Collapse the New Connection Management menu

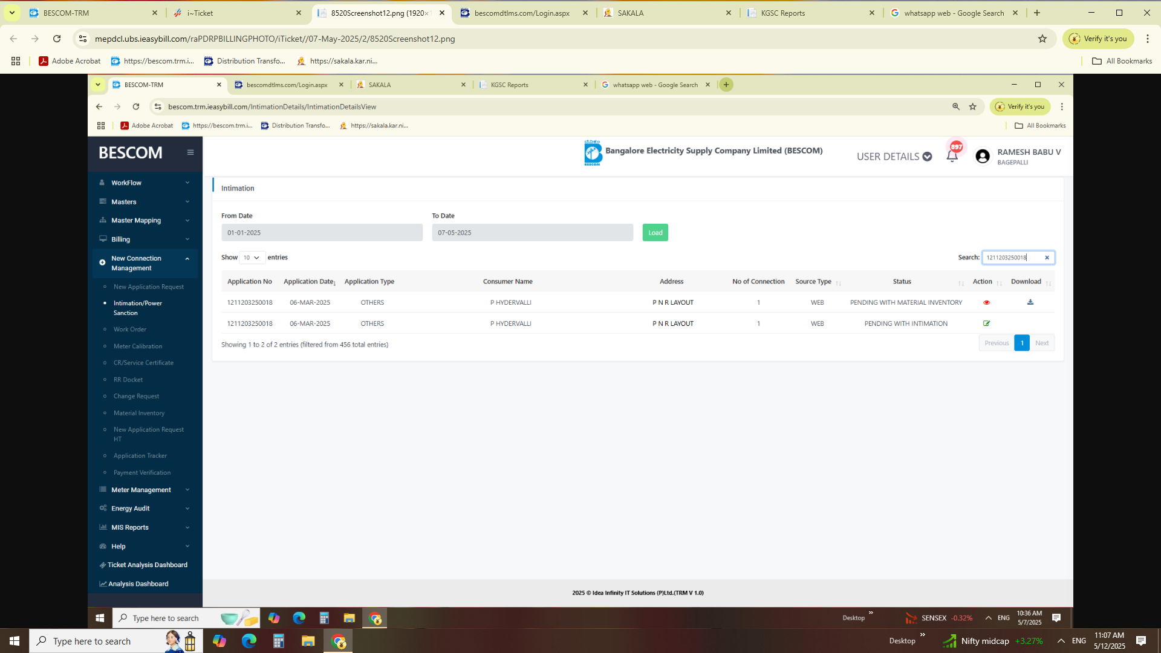pos(144,263)
